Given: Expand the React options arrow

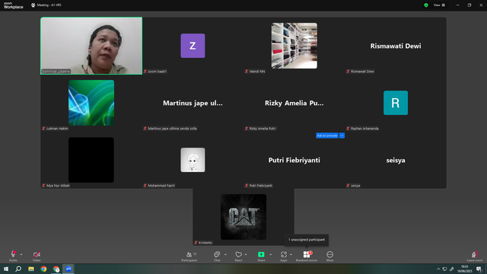Looking at the screenshot, I should [x=246, y=254].
